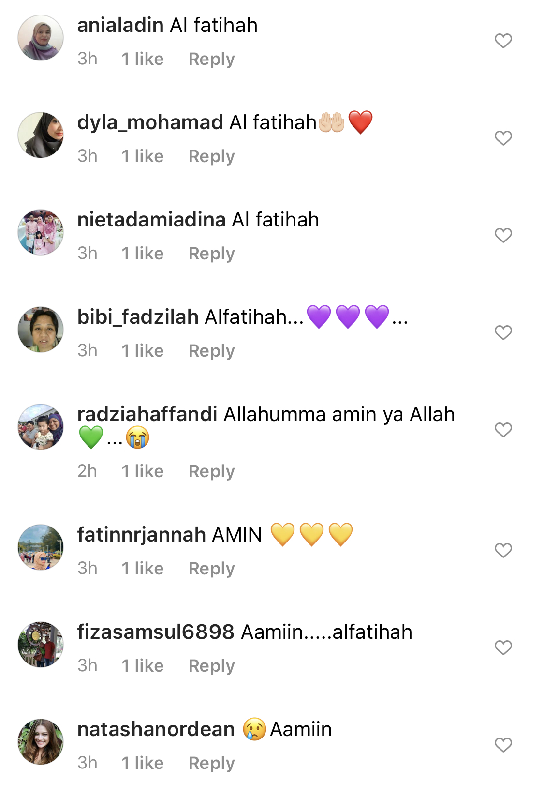
Task: Heart natashanordean's Aamiin comment
Action: click(x=503, y=745)
